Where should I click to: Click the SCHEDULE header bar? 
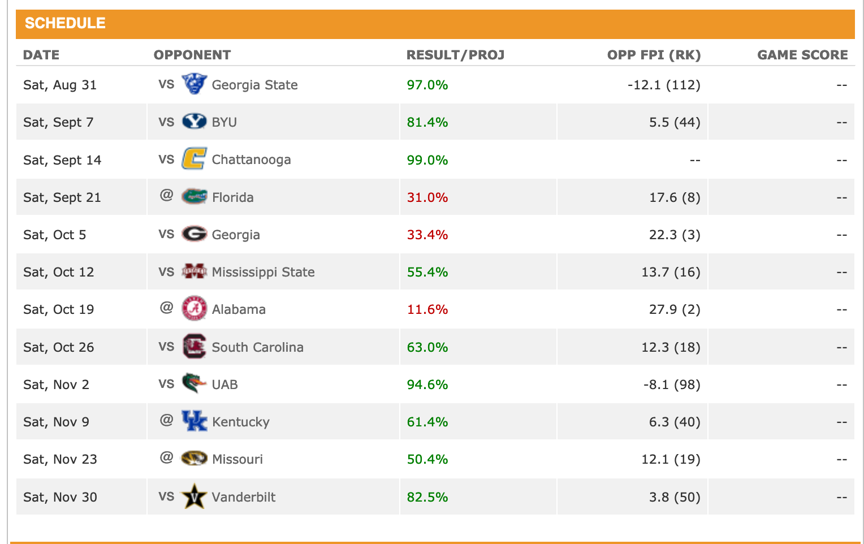(x=64, y=23)
